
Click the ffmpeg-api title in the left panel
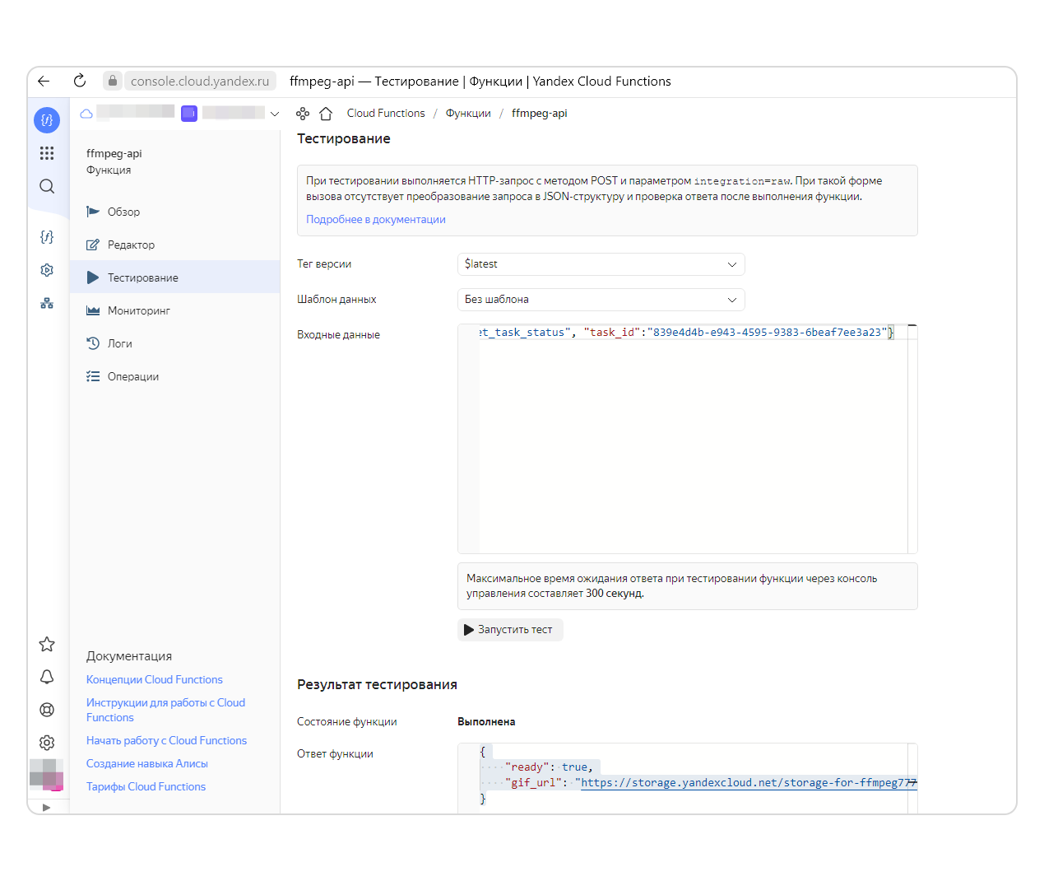click(x=114, y=154)
